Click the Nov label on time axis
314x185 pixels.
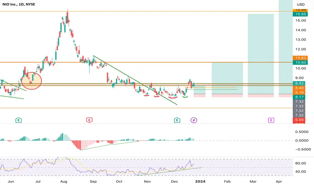pyautogui.click(x=147, y=182)
